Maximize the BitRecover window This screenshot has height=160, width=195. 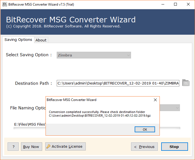point(175,4)
